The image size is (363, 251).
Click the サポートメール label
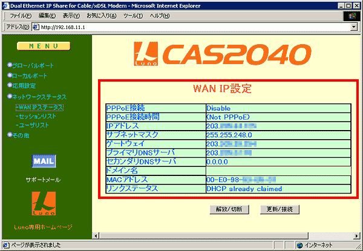coord(44,180)
